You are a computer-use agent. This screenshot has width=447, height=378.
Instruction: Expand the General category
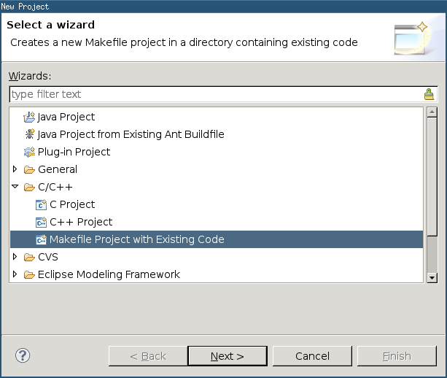(15, 169)
